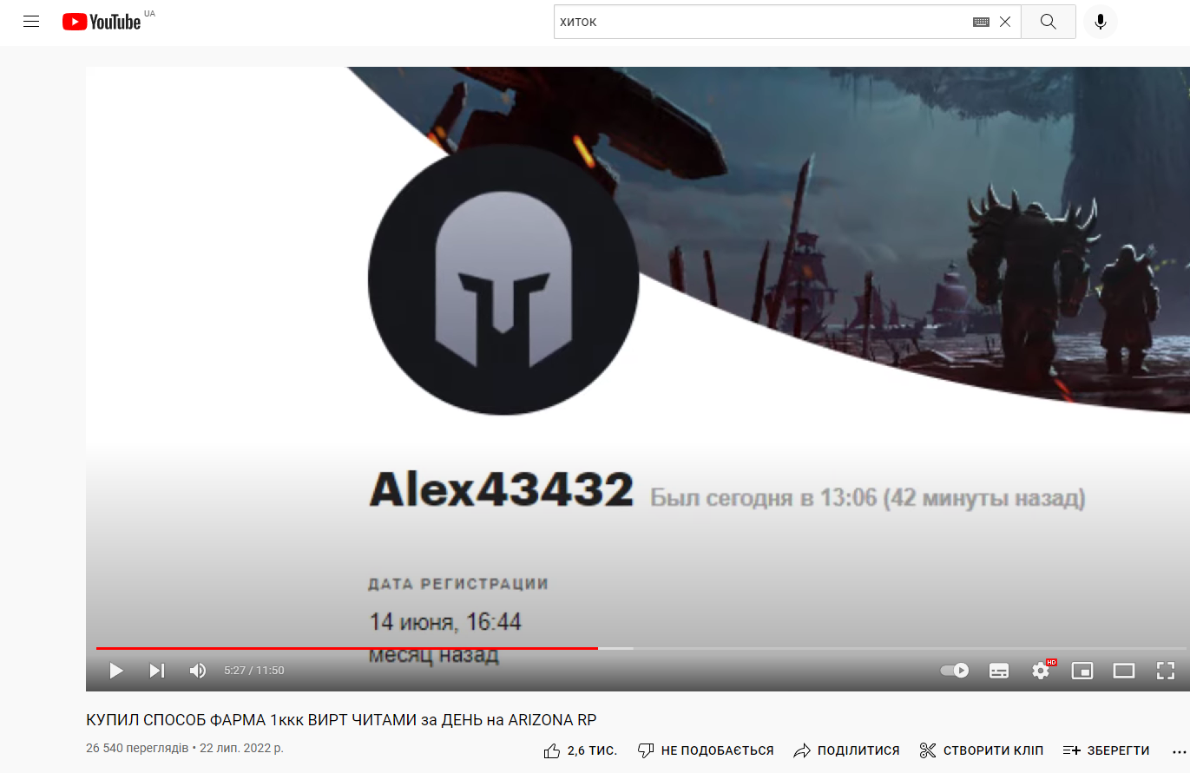The width and height of the screenshot is (1190, 773).
Task: Seek on the red video progress bar
Action: (x=641, y=648)
